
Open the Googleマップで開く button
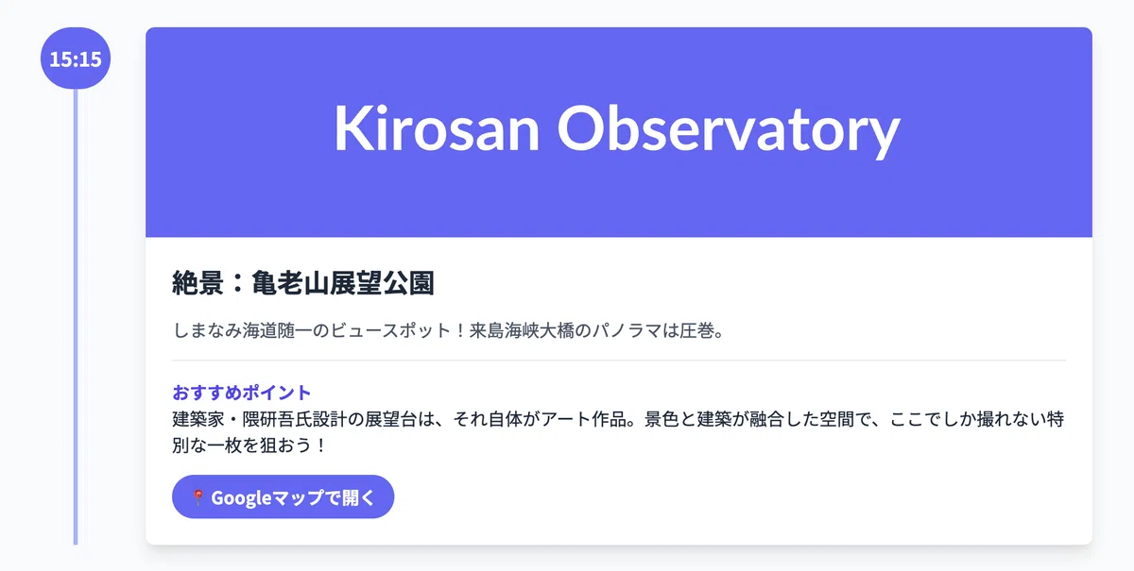coord(283,496)
